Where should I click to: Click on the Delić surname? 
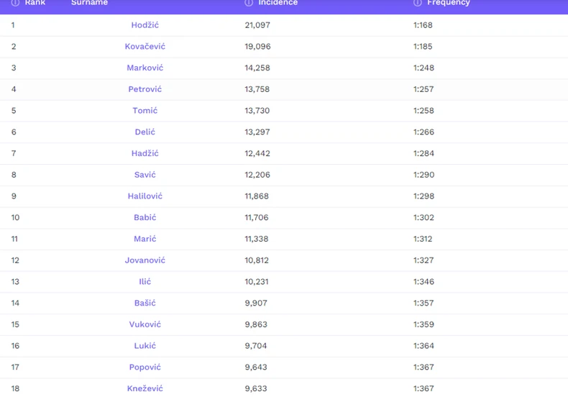(x=145, y=132)
